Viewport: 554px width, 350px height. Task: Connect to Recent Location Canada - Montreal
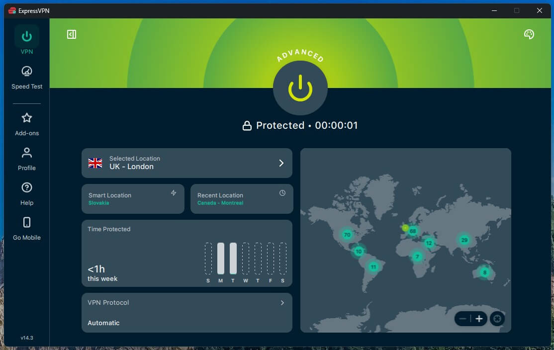tap(242, 199)
